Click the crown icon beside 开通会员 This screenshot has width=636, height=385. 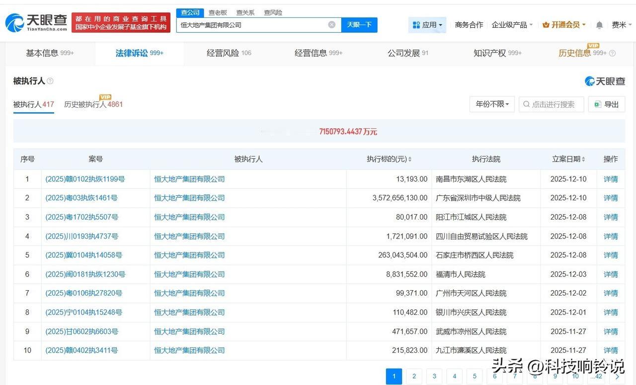pyautogui.click(x=547, y=24)
